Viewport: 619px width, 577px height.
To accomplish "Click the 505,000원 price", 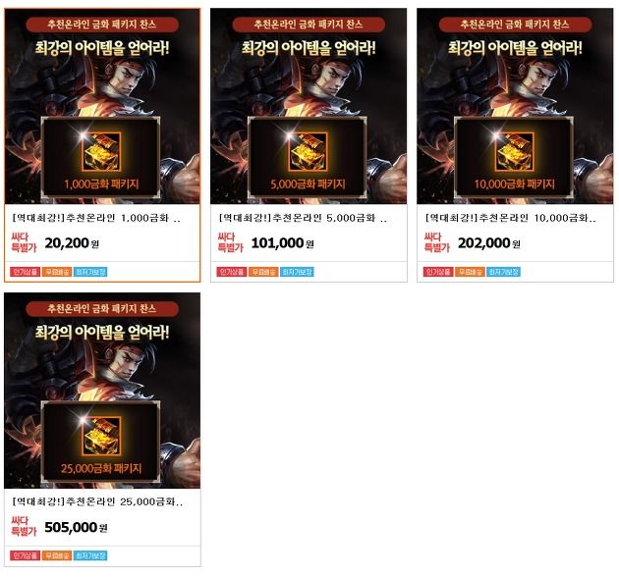I will 76,527.
